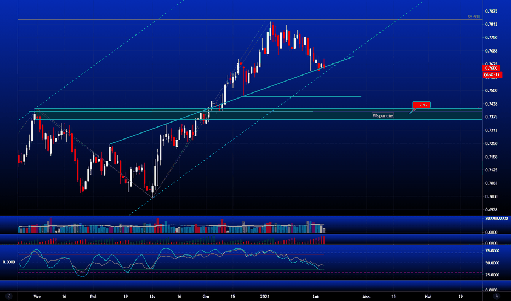Viewport: 511px width, 301px height.
Task: Select the Wsparcie text label
Action: pyautogui.click(x=383, y=115)
